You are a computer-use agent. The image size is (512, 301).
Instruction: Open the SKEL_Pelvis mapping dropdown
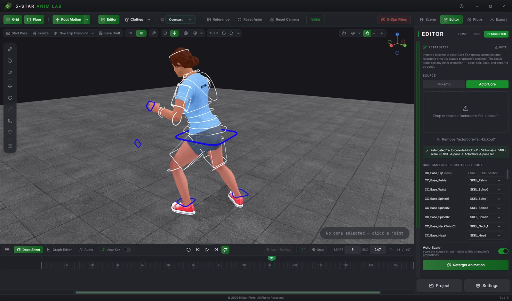click(485, 180)
